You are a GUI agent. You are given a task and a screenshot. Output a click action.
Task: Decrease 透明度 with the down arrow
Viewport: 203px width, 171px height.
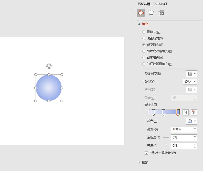[195, 139]
